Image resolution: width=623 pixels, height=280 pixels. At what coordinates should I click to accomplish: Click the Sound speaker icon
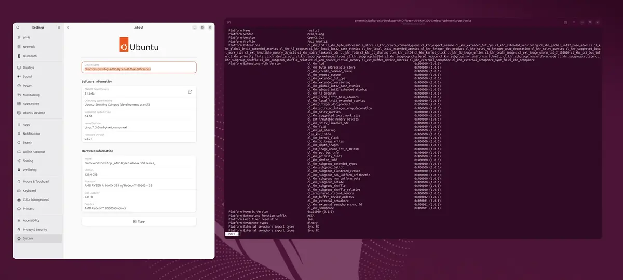pos(18,76)
